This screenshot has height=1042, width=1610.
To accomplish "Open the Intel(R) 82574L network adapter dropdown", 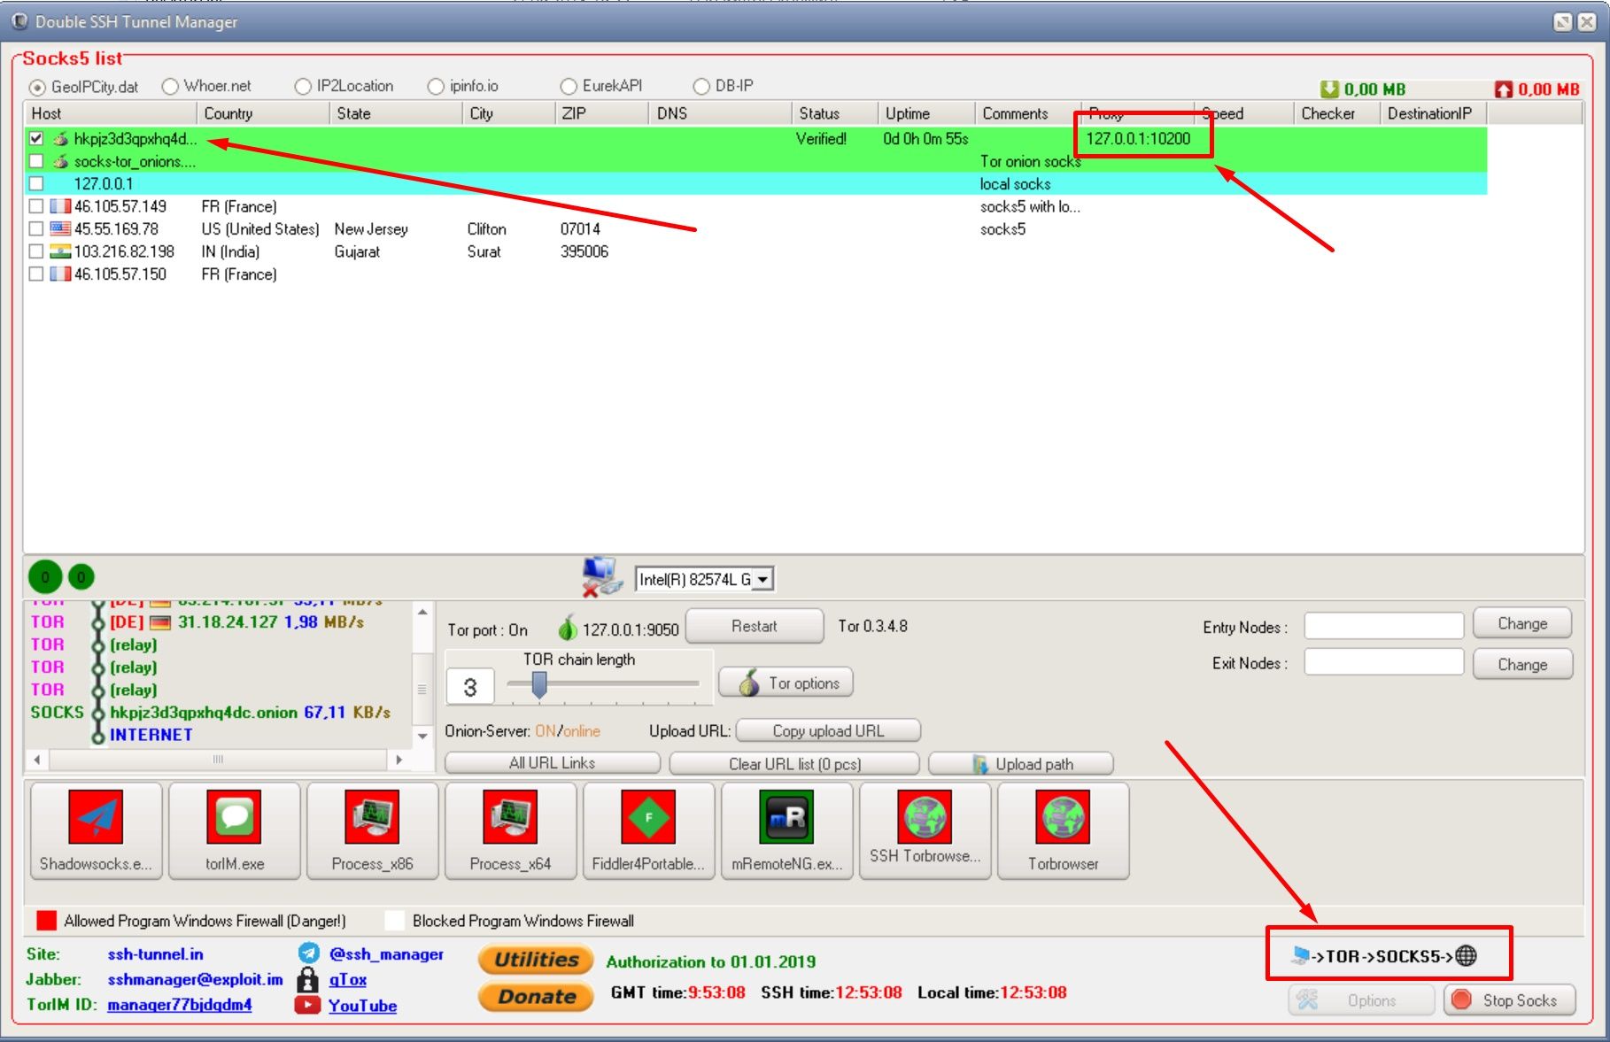I will [x=763, y=579].
